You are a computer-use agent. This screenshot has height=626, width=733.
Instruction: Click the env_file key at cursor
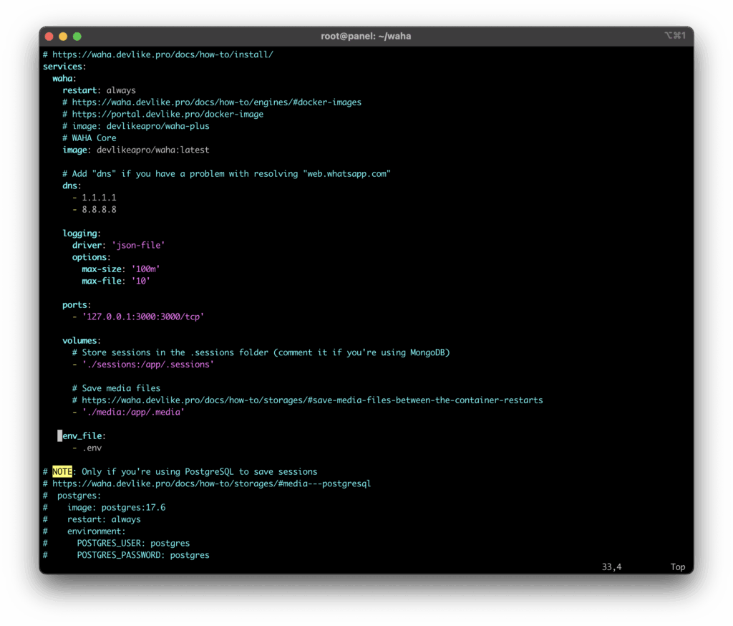coord(84,436)
